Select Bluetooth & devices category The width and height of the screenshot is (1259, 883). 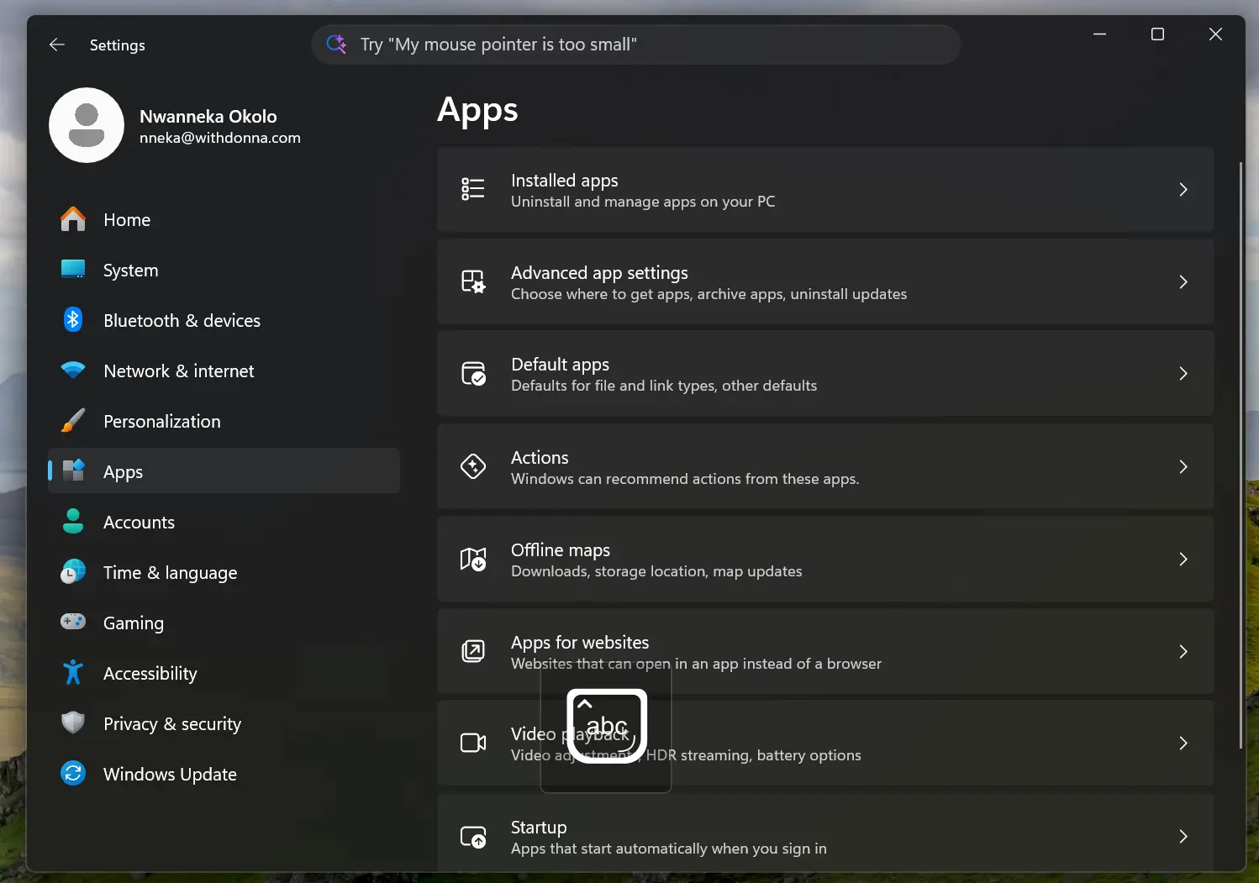[x=224, y=320]
